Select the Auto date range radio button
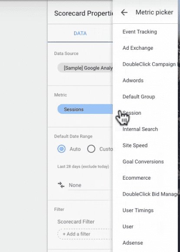The image size is (180, 252). (61, 149)
